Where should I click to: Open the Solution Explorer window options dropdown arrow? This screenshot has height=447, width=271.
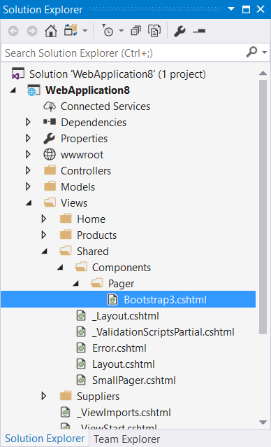231,9
